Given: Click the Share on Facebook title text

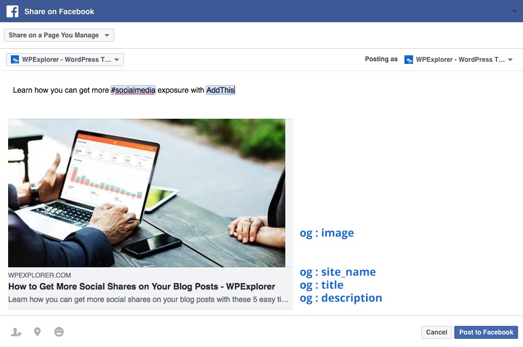Looking at the screenshot, I should tap(60, 11).
